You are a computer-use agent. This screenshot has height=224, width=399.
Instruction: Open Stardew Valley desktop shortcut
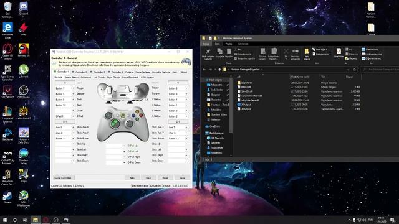coord(24,156)
